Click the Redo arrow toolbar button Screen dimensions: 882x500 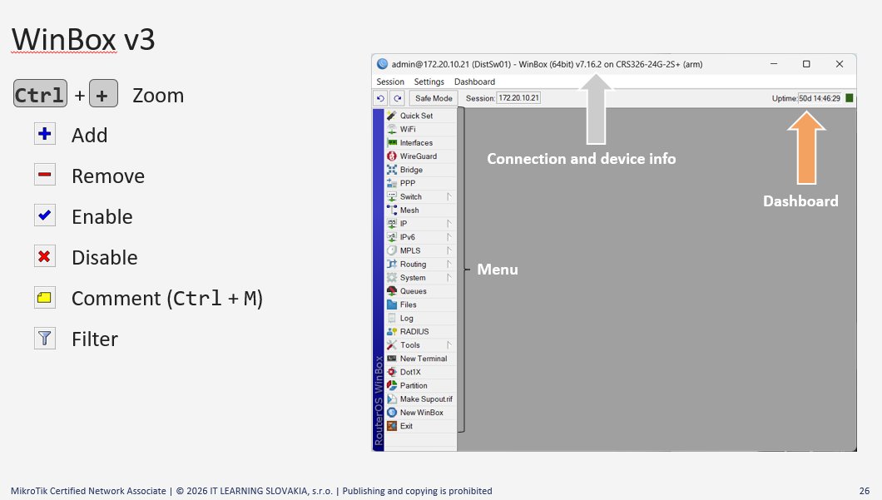pos(398,98)
